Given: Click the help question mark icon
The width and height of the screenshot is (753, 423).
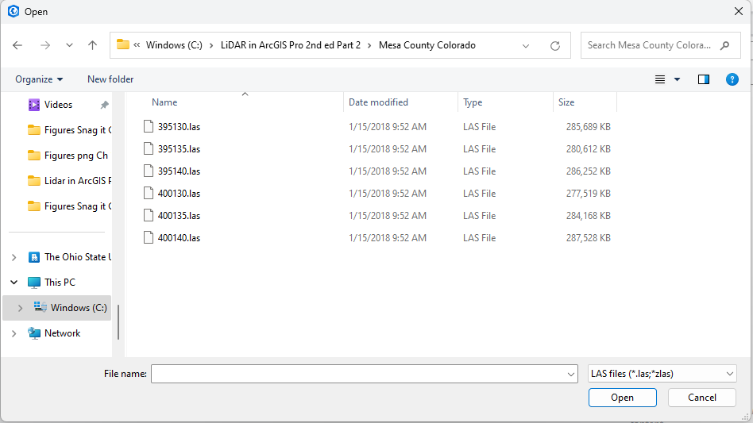Looking at the screenshot, I should click(x=732, y=79).
